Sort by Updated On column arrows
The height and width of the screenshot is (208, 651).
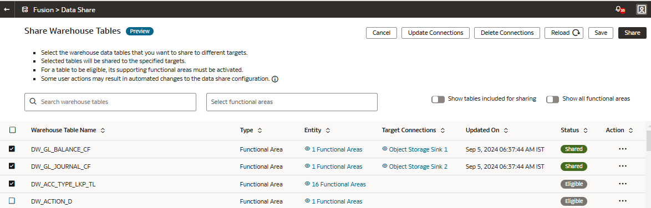tap(506, 130)
